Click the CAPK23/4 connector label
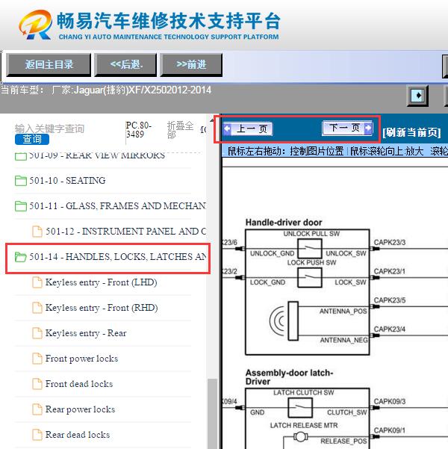 [x=390, y=329]
